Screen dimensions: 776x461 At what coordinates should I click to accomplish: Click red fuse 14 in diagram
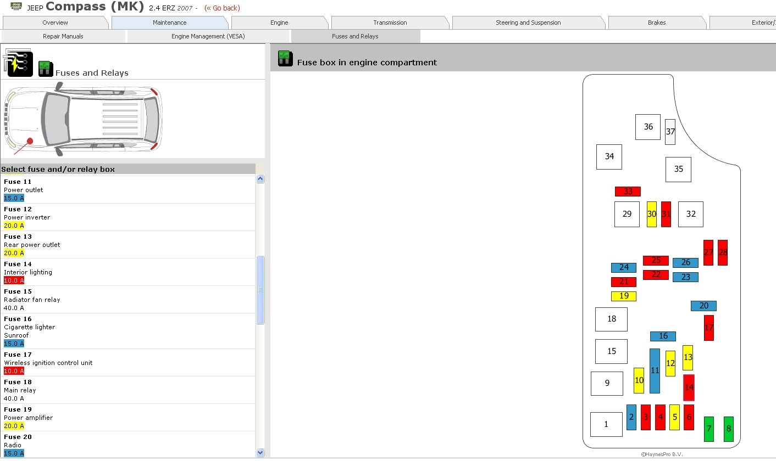689,387
